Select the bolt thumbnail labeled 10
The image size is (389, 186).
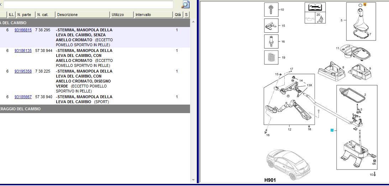[x=271, y=9]
